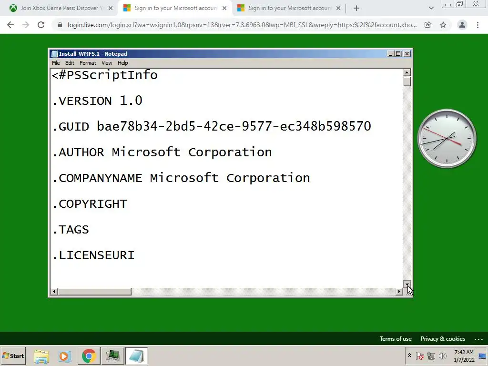Close the active Microsoft sign-in tab
This screenshot has height=366, width=488.
tap(224, 9)
